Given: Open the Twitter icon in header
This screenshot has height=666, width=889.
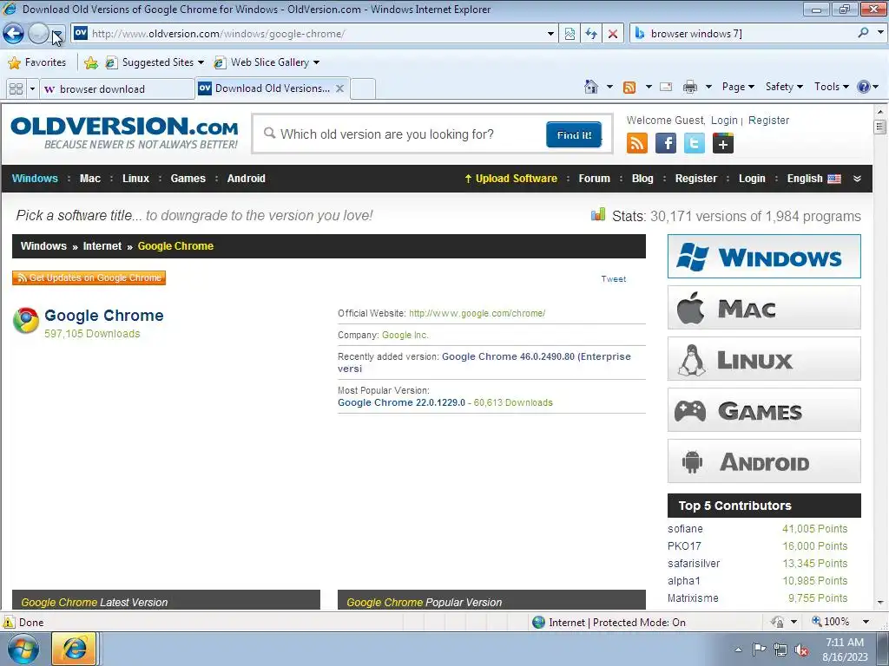Looking at the screenshot, I should pyautogui.click(x=695, y=143).
